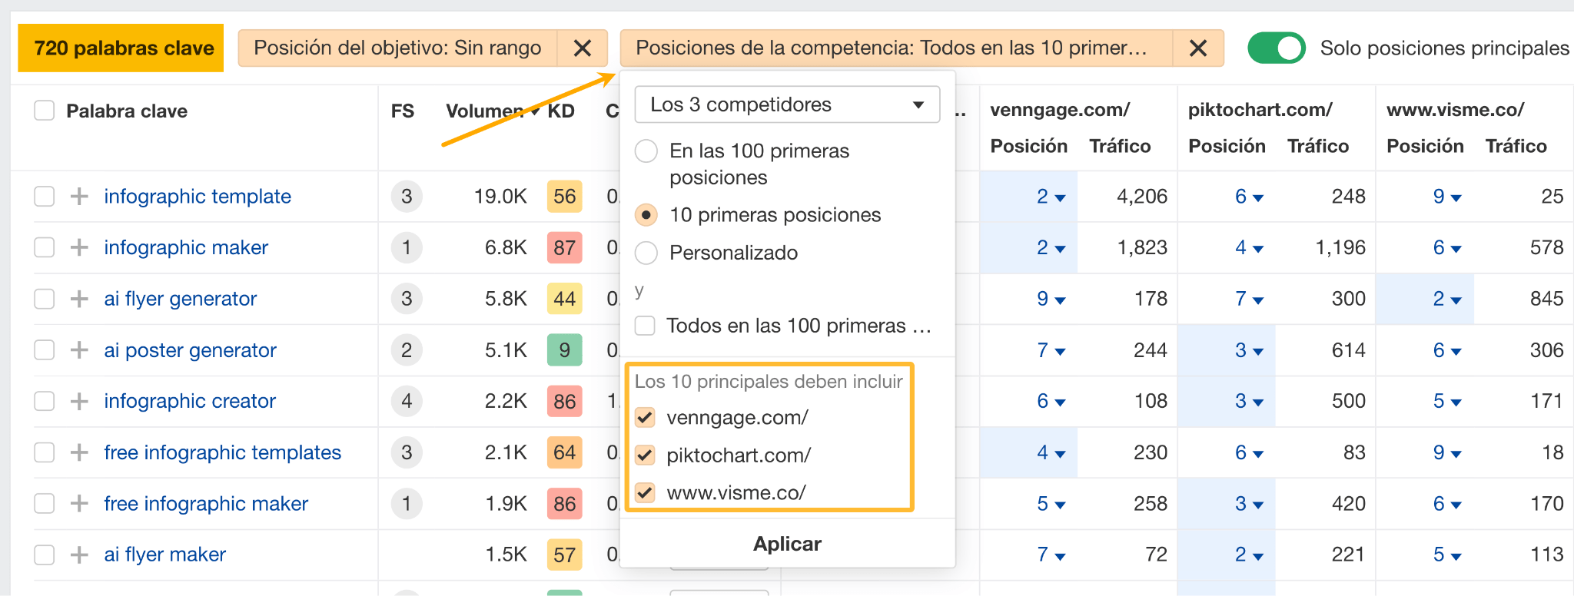Image resolution: width=1574 pixels, height=596 pixels.
Task: Click the plus icon beside 'infographic creator'
Action: (x=79, y=401)
